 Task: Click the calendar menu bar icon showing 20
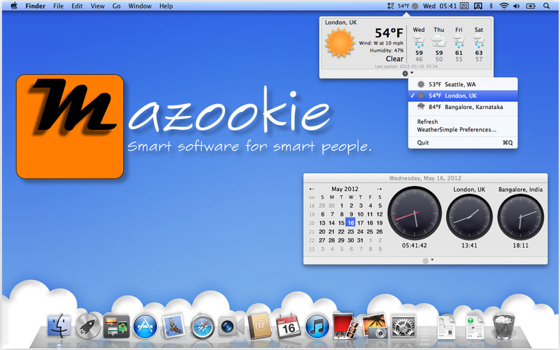tap(464, 6)
